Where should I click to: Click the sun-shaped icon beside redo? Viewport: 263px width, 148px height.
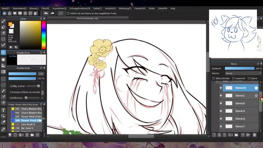[60, 14]
